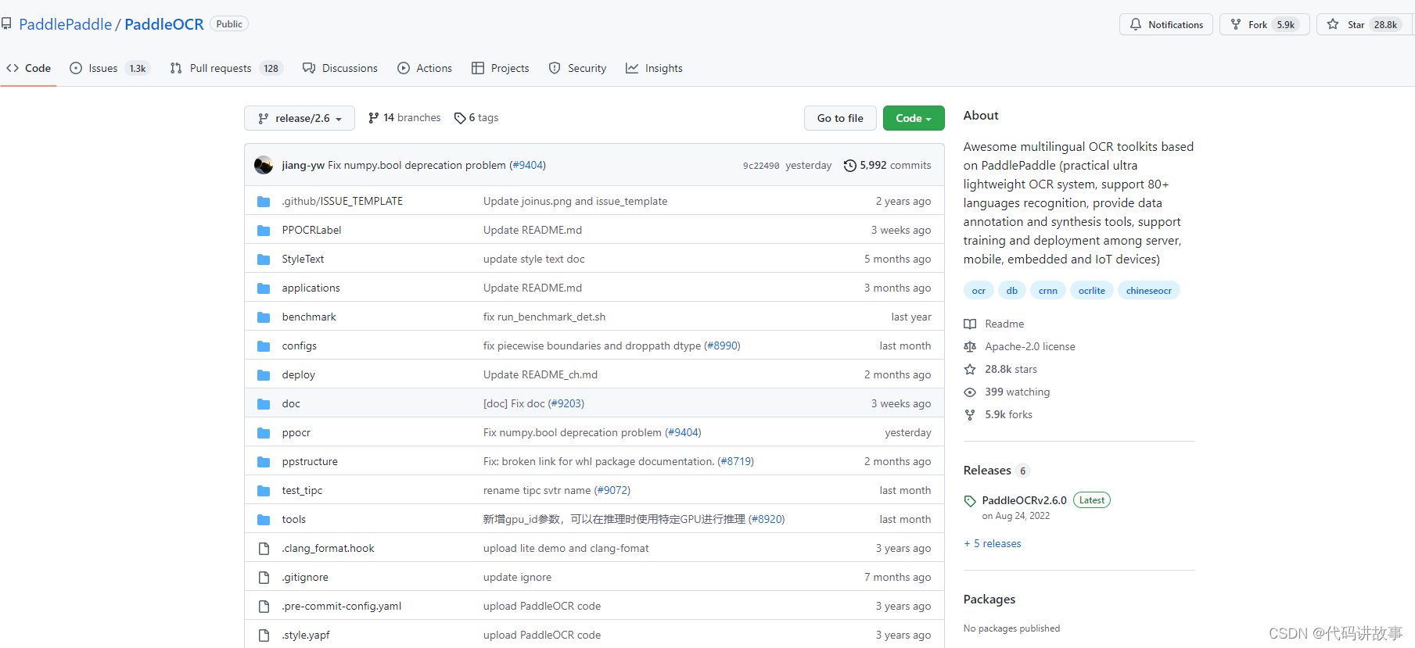Click the 'db' topic tag

click(1012, 291)
